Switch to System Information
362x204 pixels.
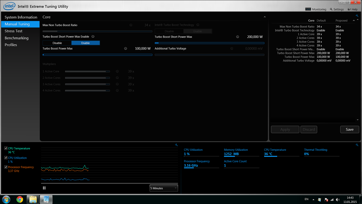pyautogui.click(x=21, y=17)
